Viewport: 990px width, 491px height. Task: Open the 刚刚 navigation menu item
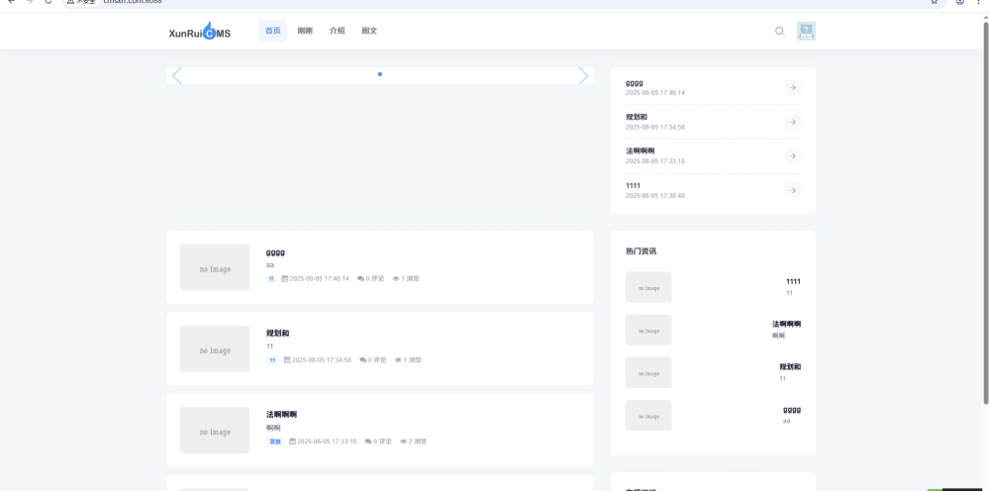coord(305,31)
